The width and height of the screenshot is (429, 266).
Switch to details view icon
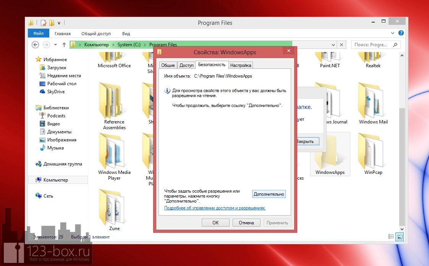point(391,237)
